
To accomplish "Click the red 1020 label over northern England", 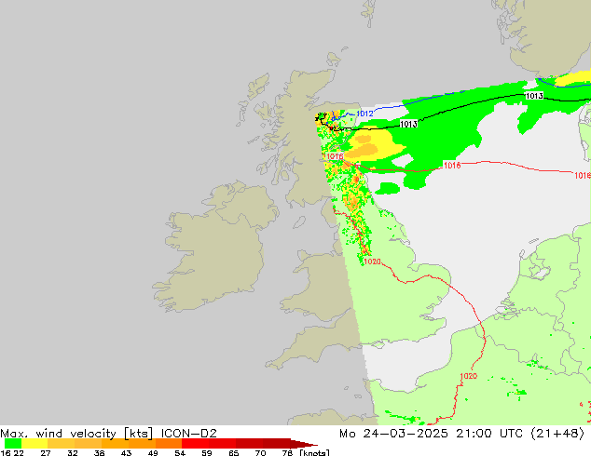I will pyautogui.click(x=372, y=262).
